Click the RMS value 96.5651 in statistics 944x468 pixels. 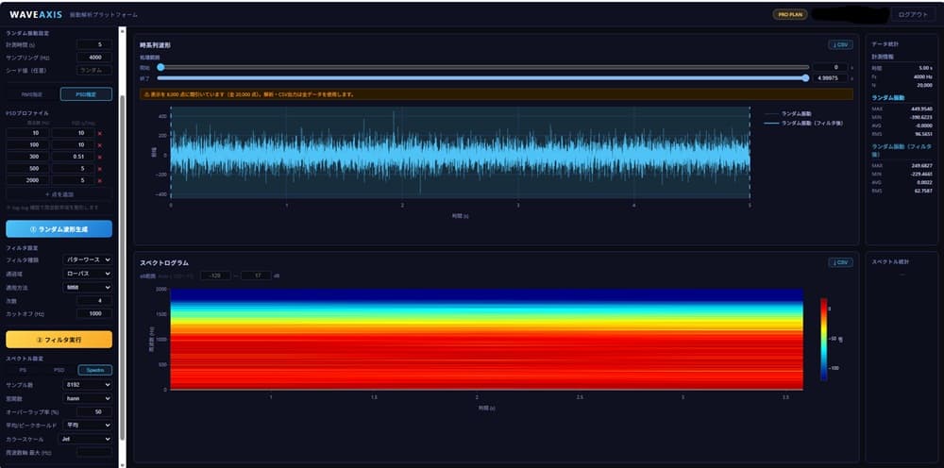[x=921, y=134]
